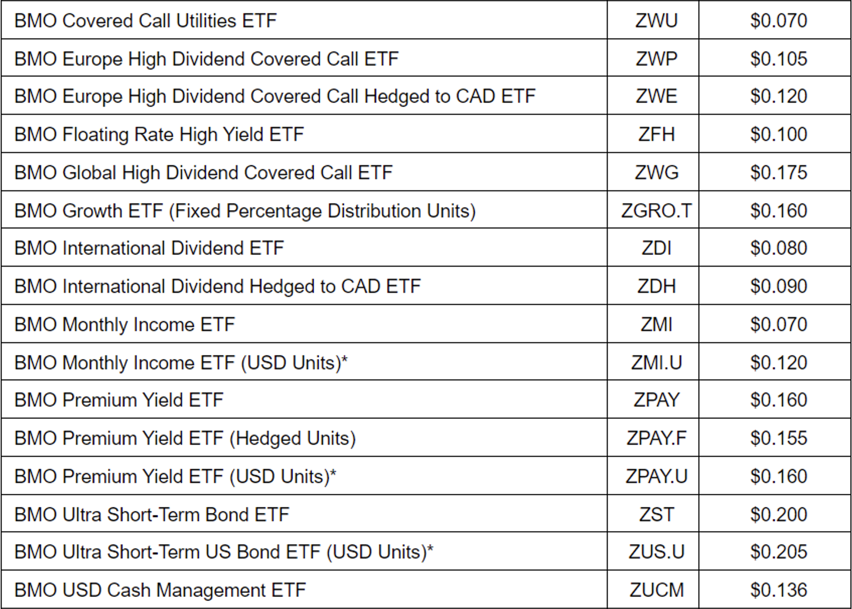This screenshot has height=609, width=852.
Task: Select the BMO International Dividend ETF name
Action: (149, 248)
